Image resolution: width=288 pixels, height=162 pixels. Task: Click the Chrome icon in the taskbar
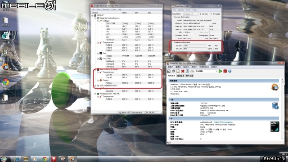(44, 159)
